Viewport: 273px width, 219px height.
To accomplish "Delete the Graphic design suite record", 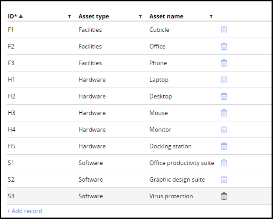I will pos(224,179).
